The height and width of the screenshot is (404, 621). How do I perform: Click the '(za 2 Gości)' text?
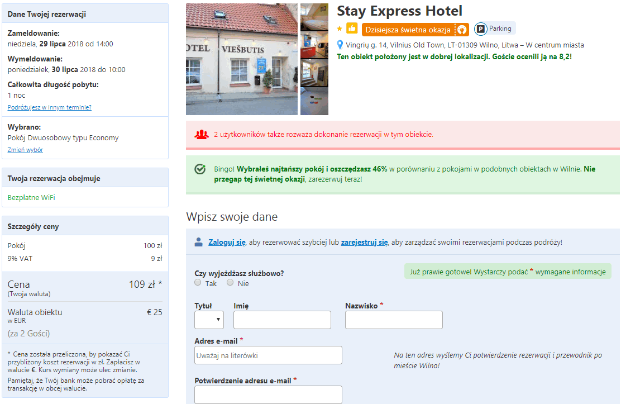tap(28, 334)
